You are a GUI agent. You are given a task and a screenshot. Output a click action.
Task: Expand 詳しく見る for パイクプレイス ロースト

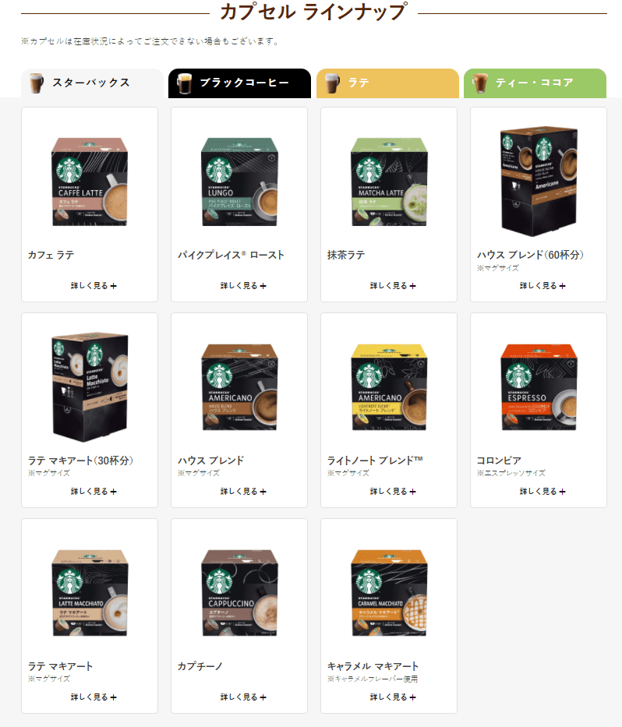(x=243, y=286)
